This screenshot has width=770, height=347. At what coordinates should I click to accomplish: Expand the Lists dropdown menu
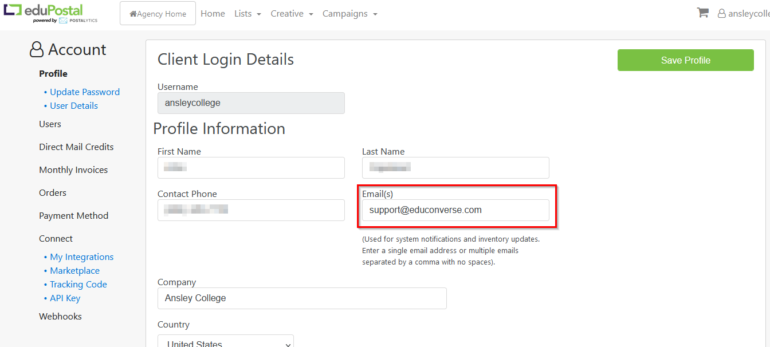coord(247,14)
